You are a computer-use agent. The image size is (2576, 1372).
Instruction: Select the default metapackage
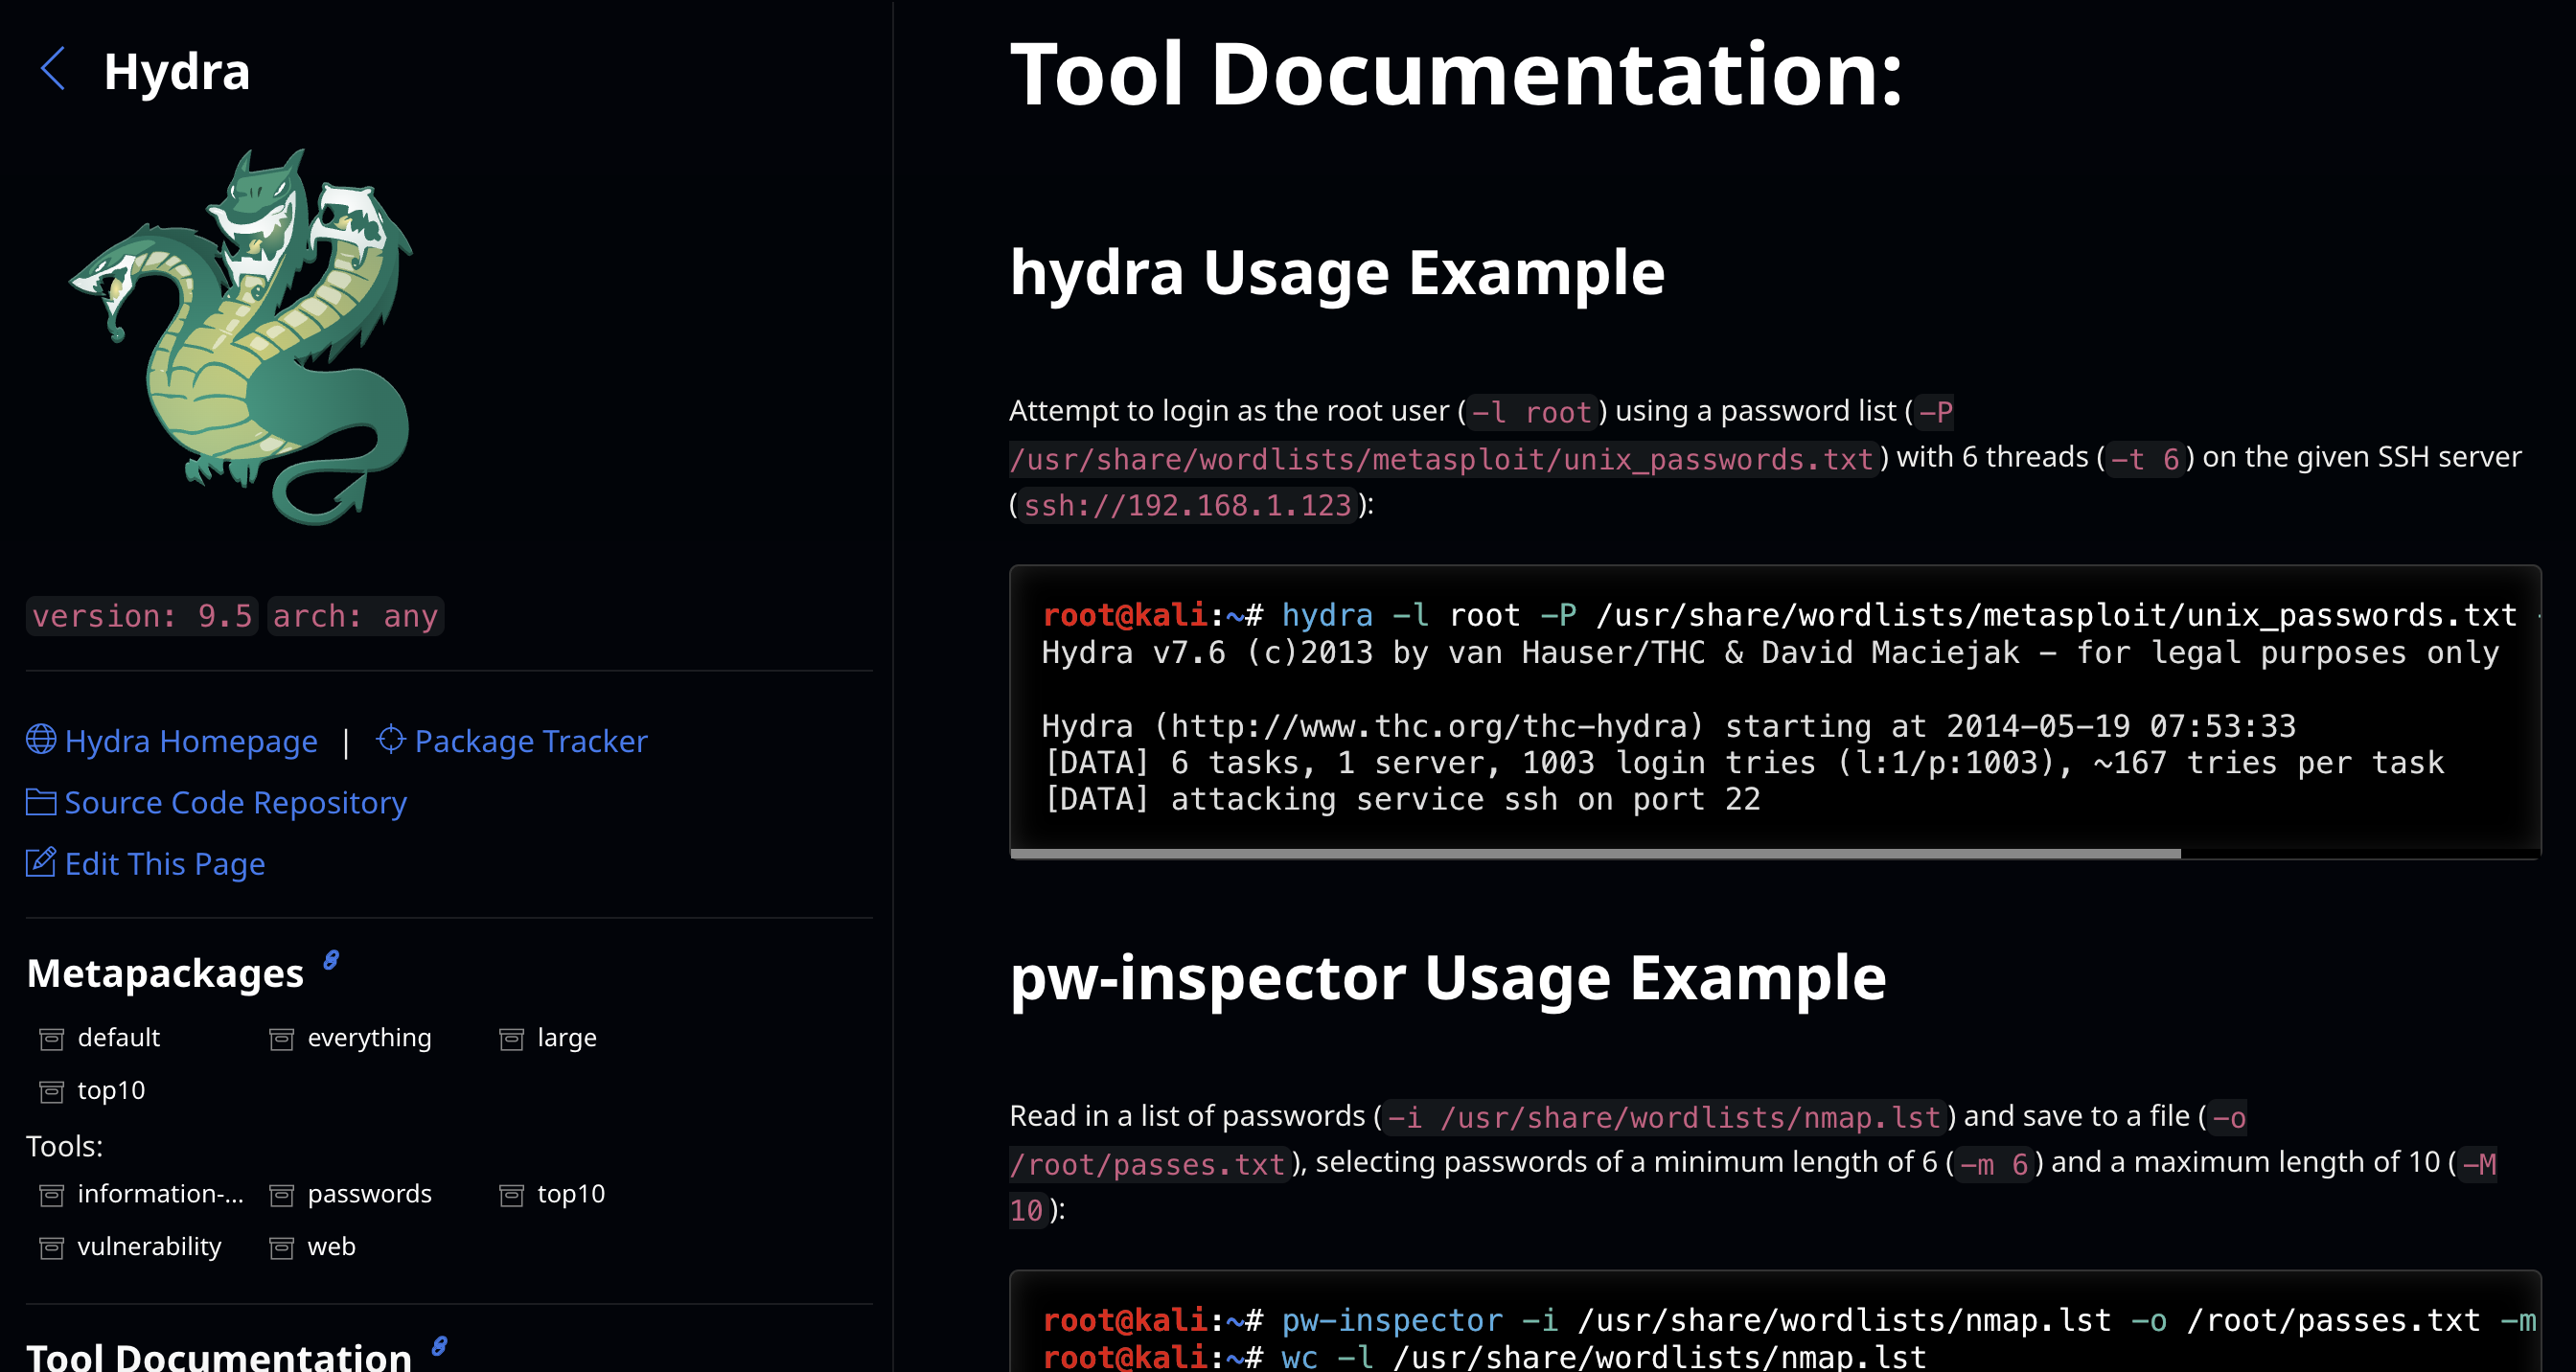(118, 1038)
